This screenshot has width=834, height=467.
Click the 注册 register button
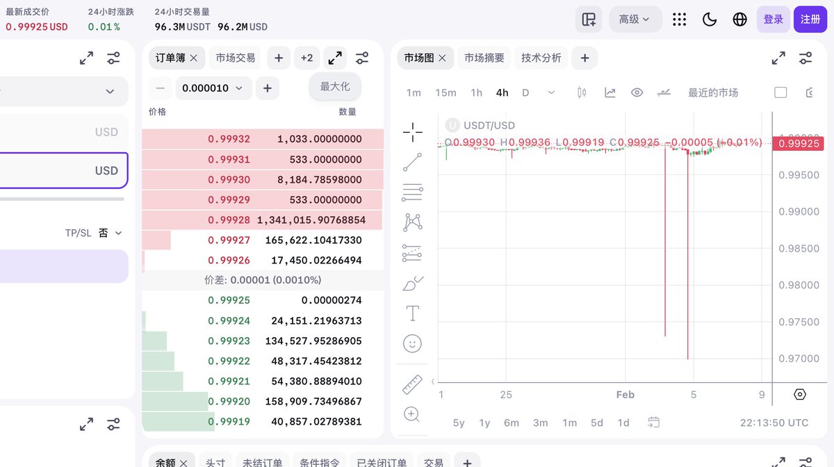(810, 19)
